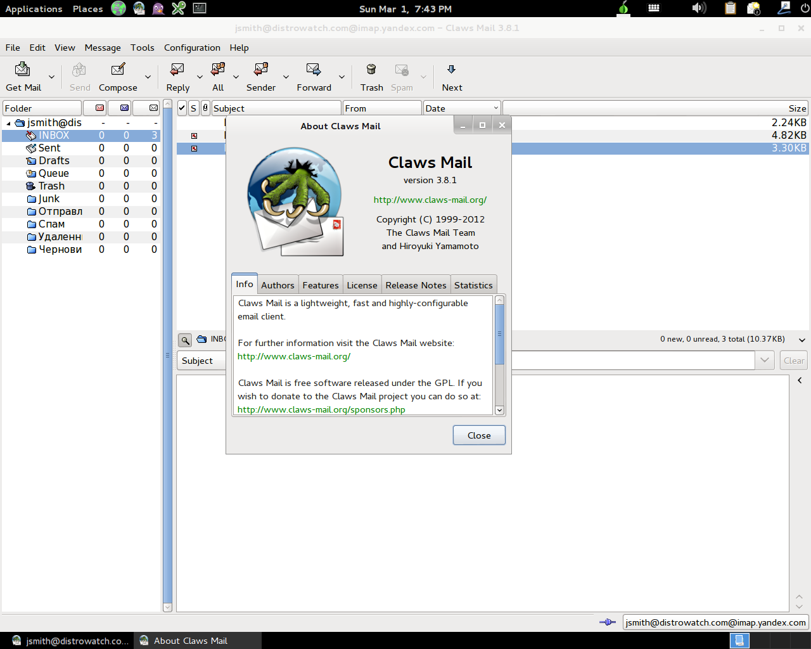Screen dimensions: 811x649
Task: Click the Next message arrow icon
Action: click(451, 69)
